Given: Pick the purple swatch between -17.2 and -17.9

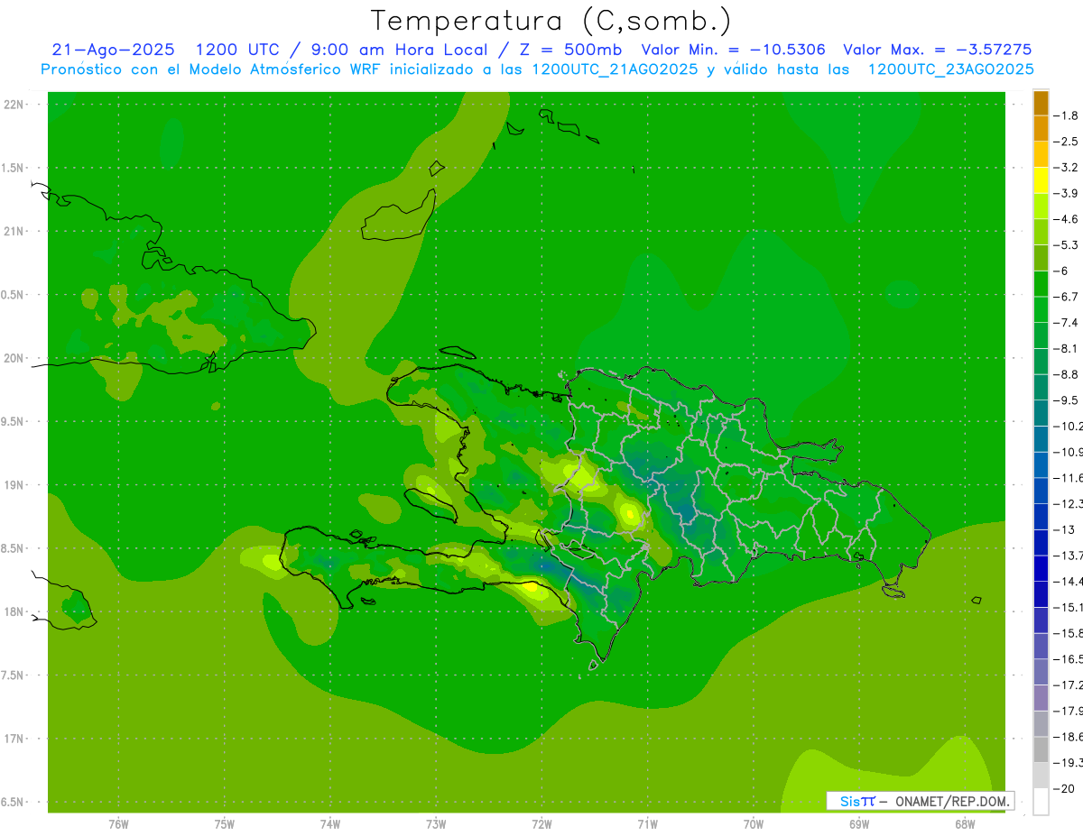Looking at the screenshot, I should 1041,698.
